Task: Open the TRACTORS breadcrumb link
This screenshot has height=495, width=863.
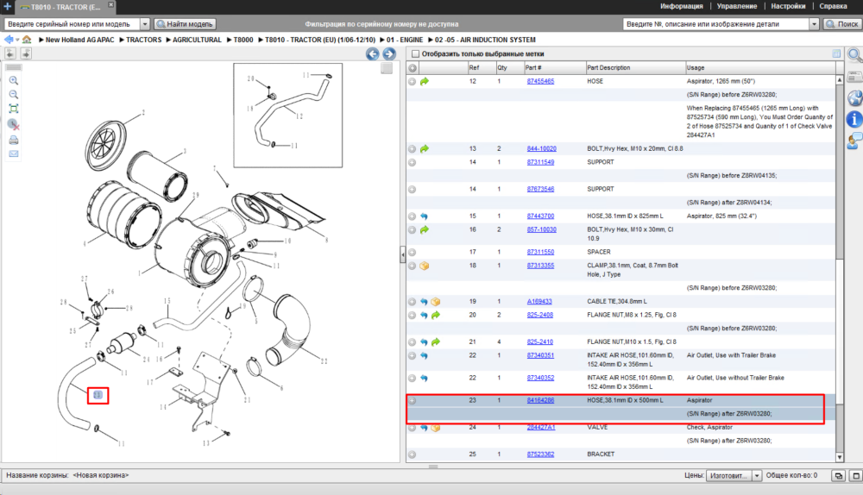Action: (143, 41)
